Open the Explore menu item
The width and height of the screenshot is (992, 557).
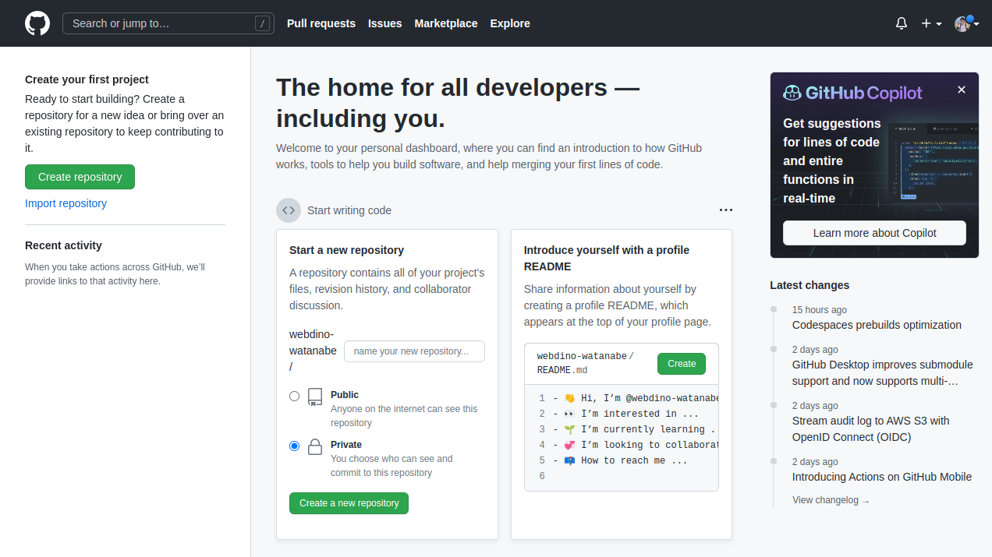510,23
